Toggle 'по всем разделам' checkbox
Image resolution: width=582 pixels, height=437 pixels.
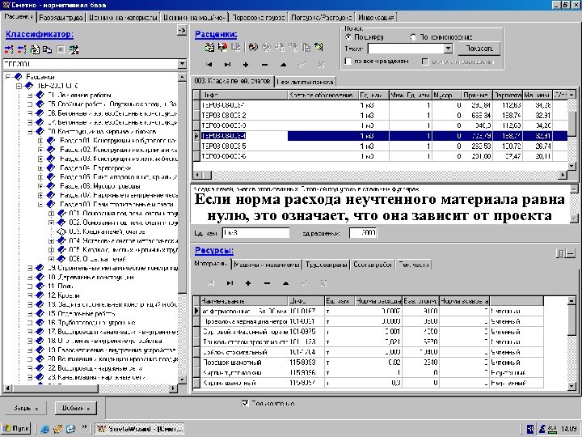348,62
